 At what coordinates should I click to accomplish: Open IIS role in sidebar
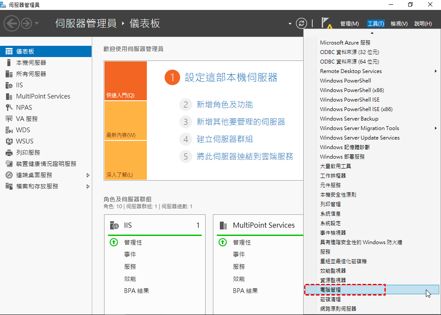(x=46, y=85)
